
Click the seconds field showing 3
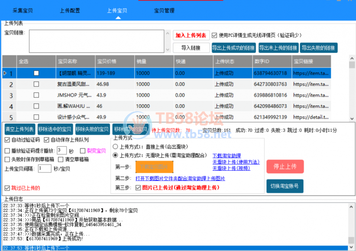coord(61,150)
